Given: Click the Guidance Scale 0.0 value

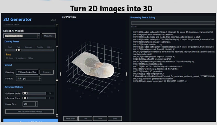Looking at the screenshot, I should 50,93.
